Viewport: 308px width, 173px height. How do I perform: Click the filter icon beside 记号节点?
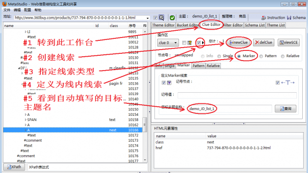pyautogui.click(x=169, y=83)
